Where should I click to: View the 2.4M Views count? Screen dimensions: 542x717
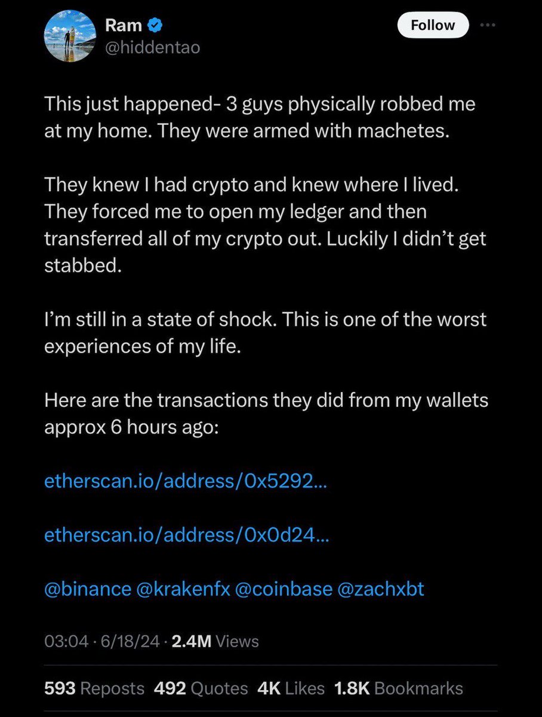[215, 642]
